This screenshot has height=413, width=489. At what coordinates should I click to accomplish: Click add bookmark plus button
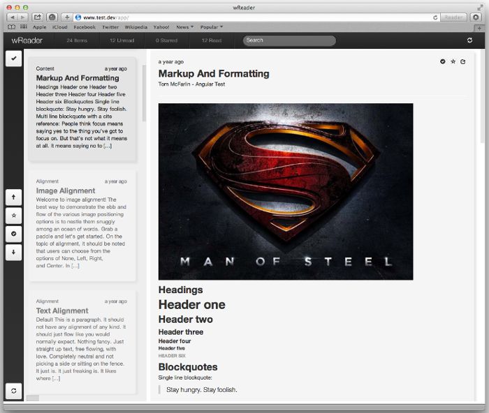(67, 17)
